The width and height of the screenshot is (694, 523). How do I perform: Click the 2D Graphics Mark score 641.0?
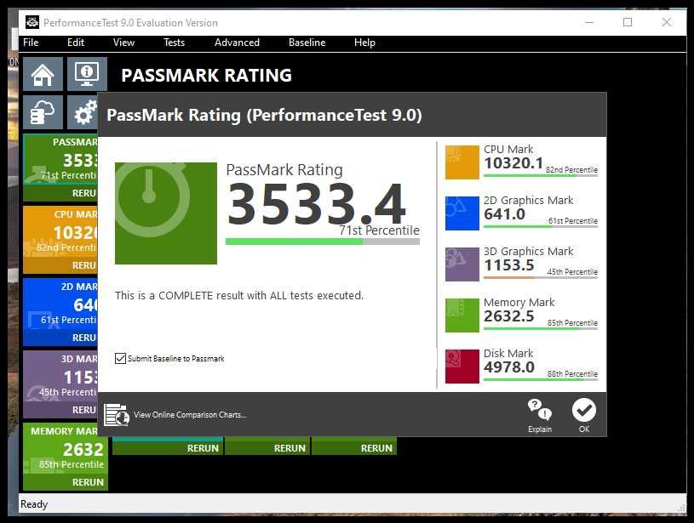pos(504,214)
